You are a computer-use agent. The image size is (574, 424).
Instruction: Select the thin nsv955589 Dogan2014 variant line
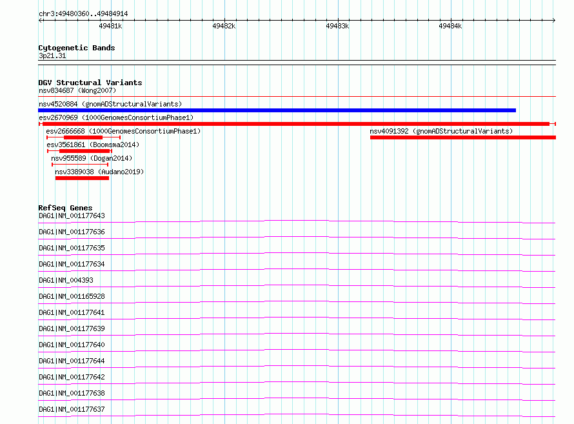(x=80, y=165)
